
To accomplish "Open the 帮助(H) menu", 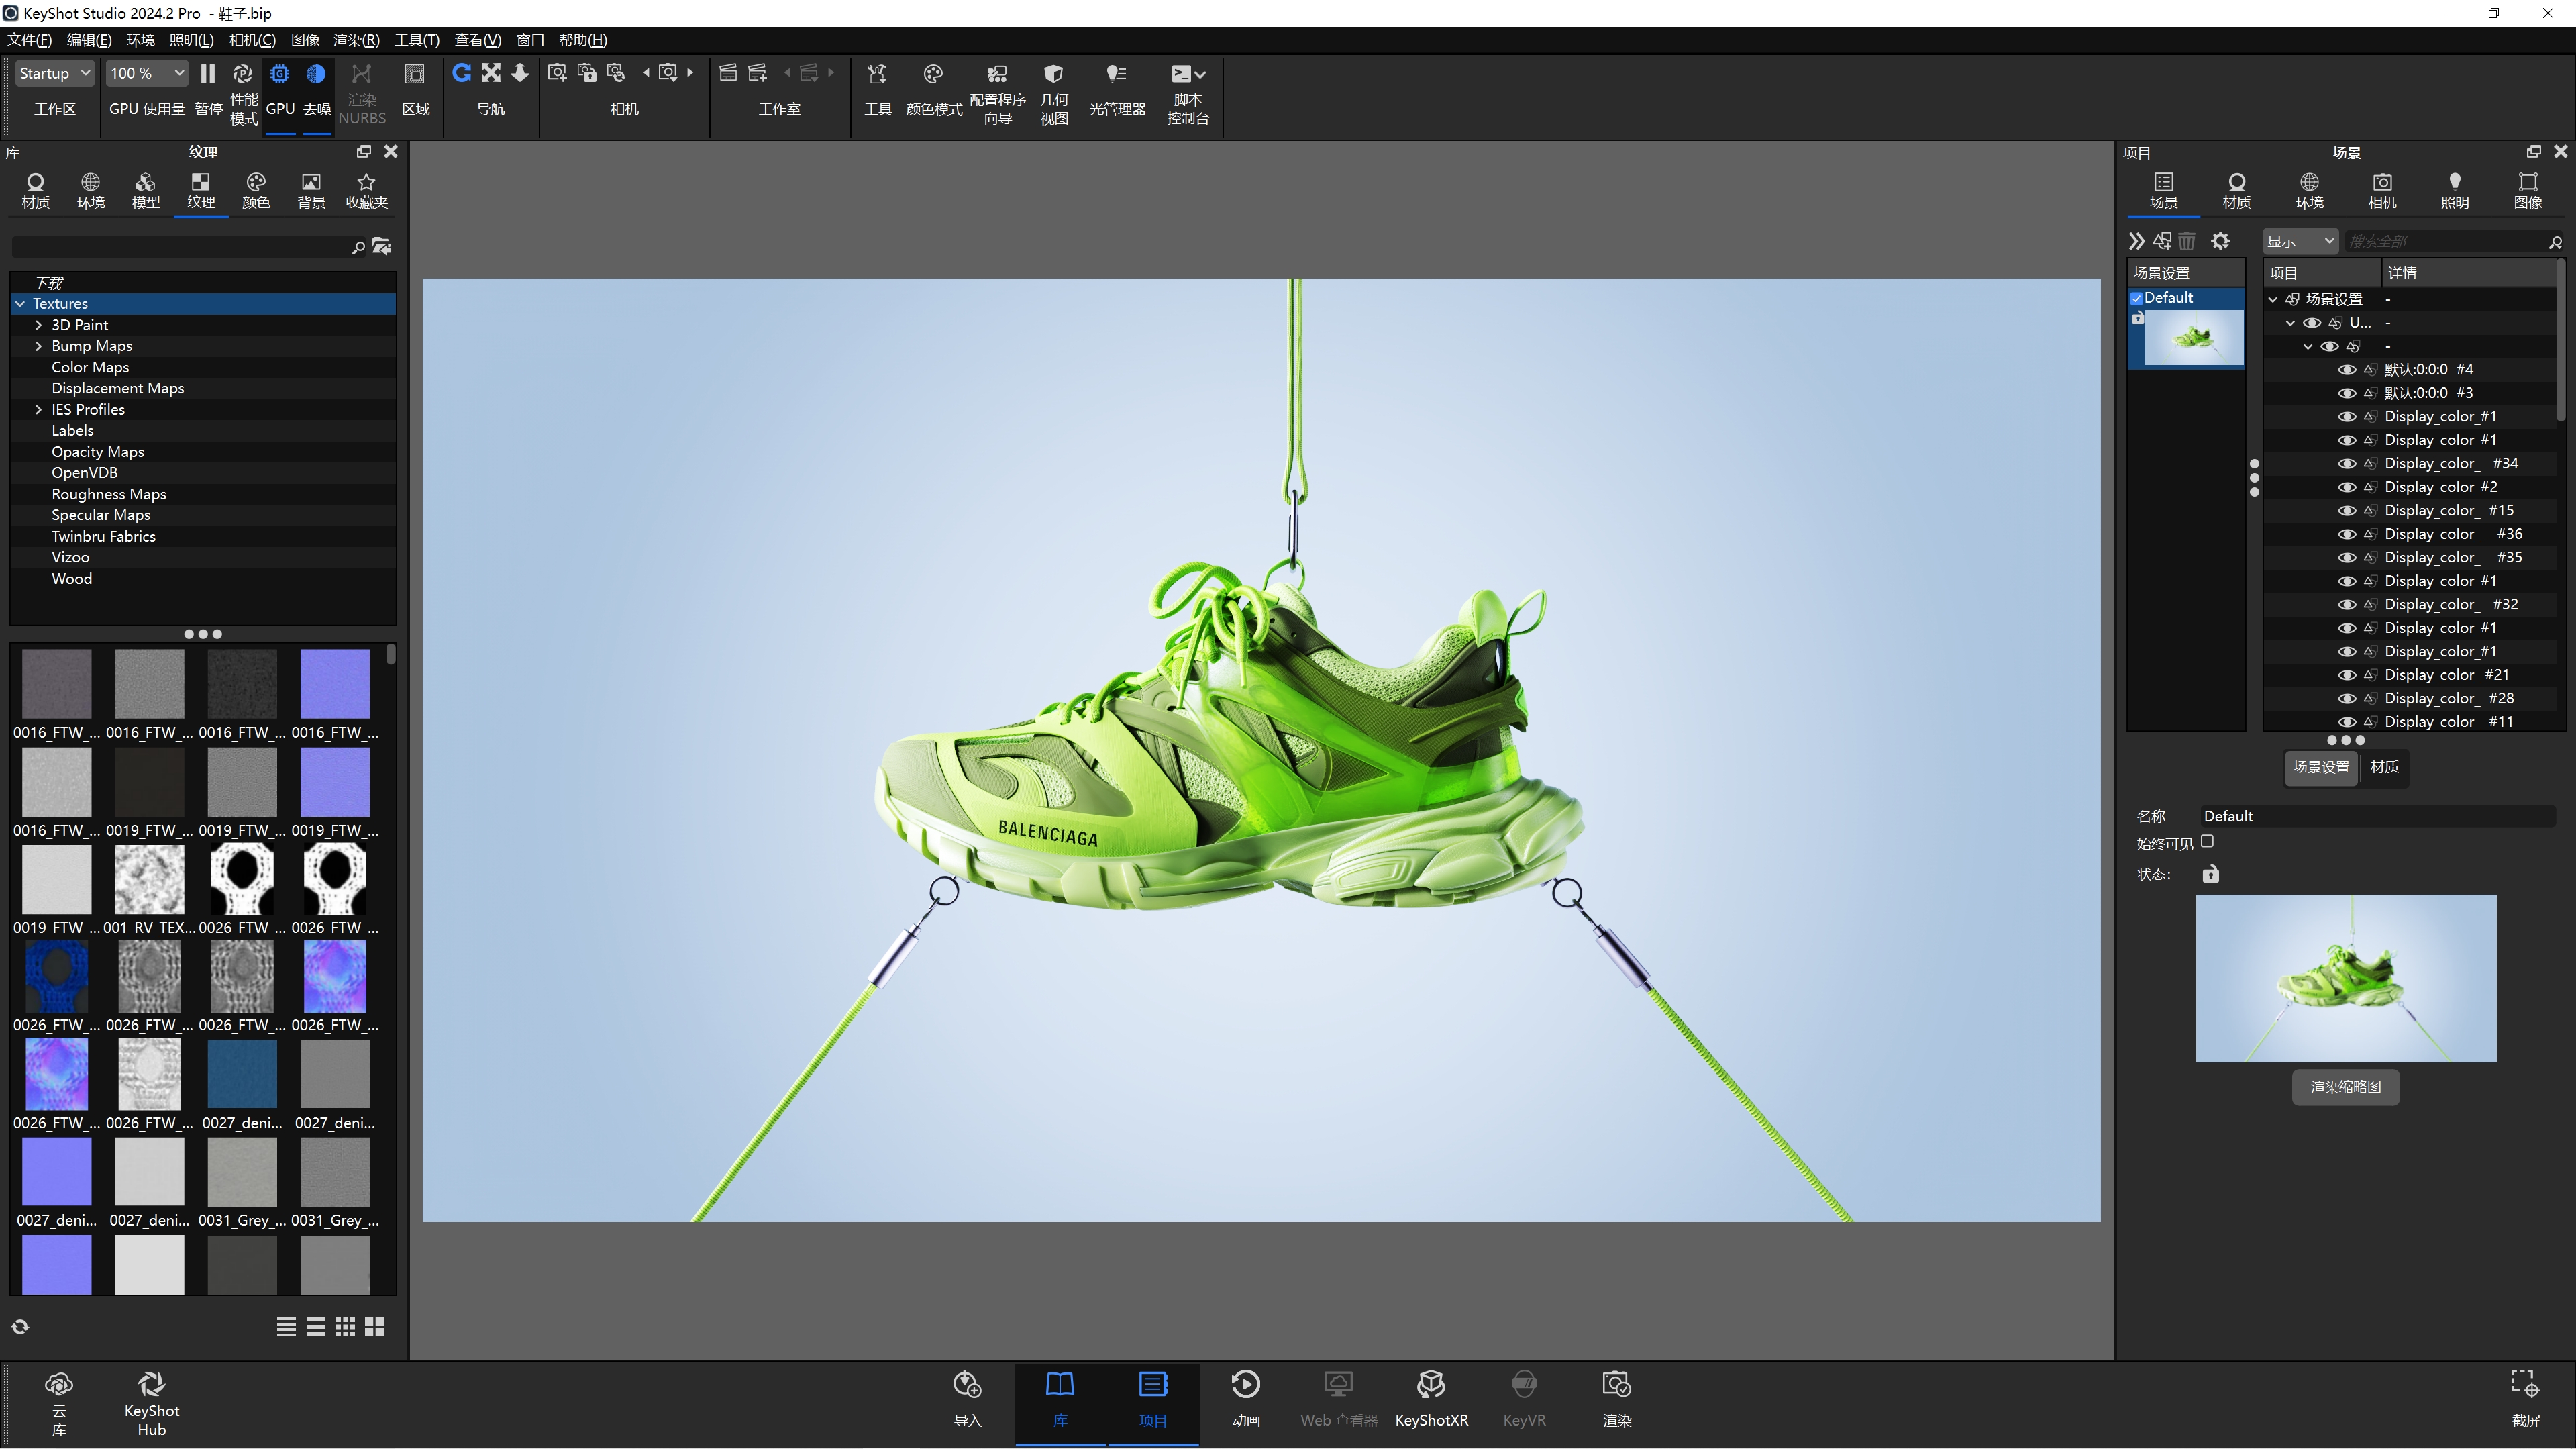I will click(x=583, y=40).
